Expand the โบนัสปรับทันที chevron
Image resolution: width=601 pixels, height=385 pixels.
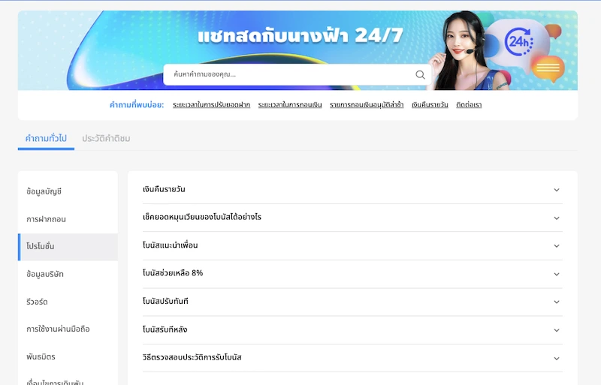557,302
